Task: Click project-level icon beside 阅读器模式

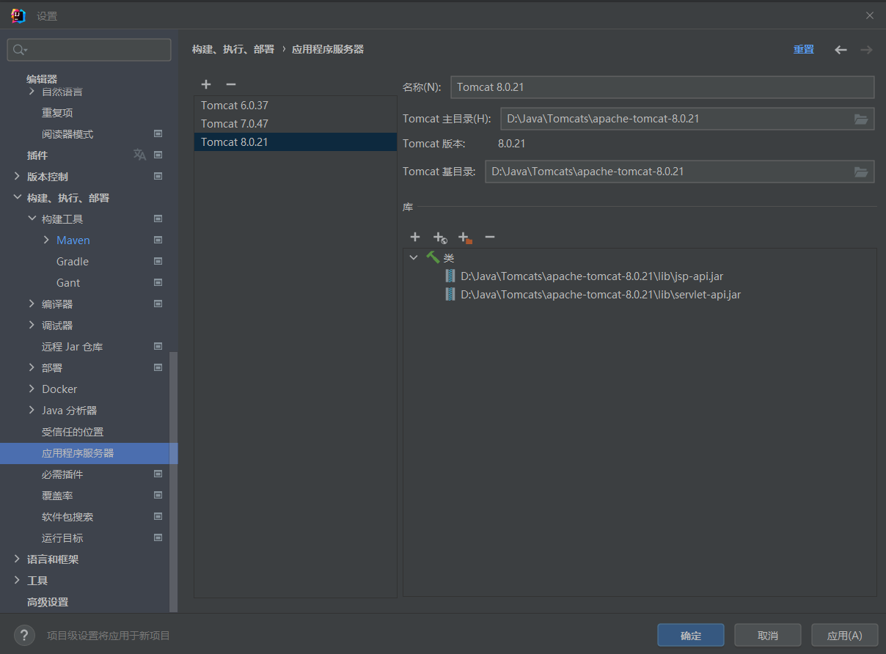Action: tap(158, 133)
